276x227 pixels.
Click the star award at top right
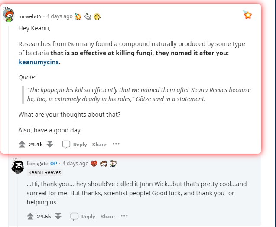[247, 15]
